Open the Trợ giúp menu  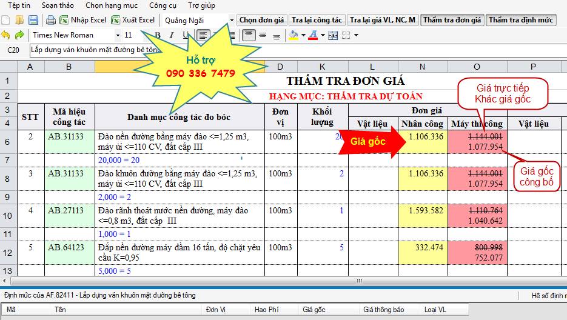point(201,5)
